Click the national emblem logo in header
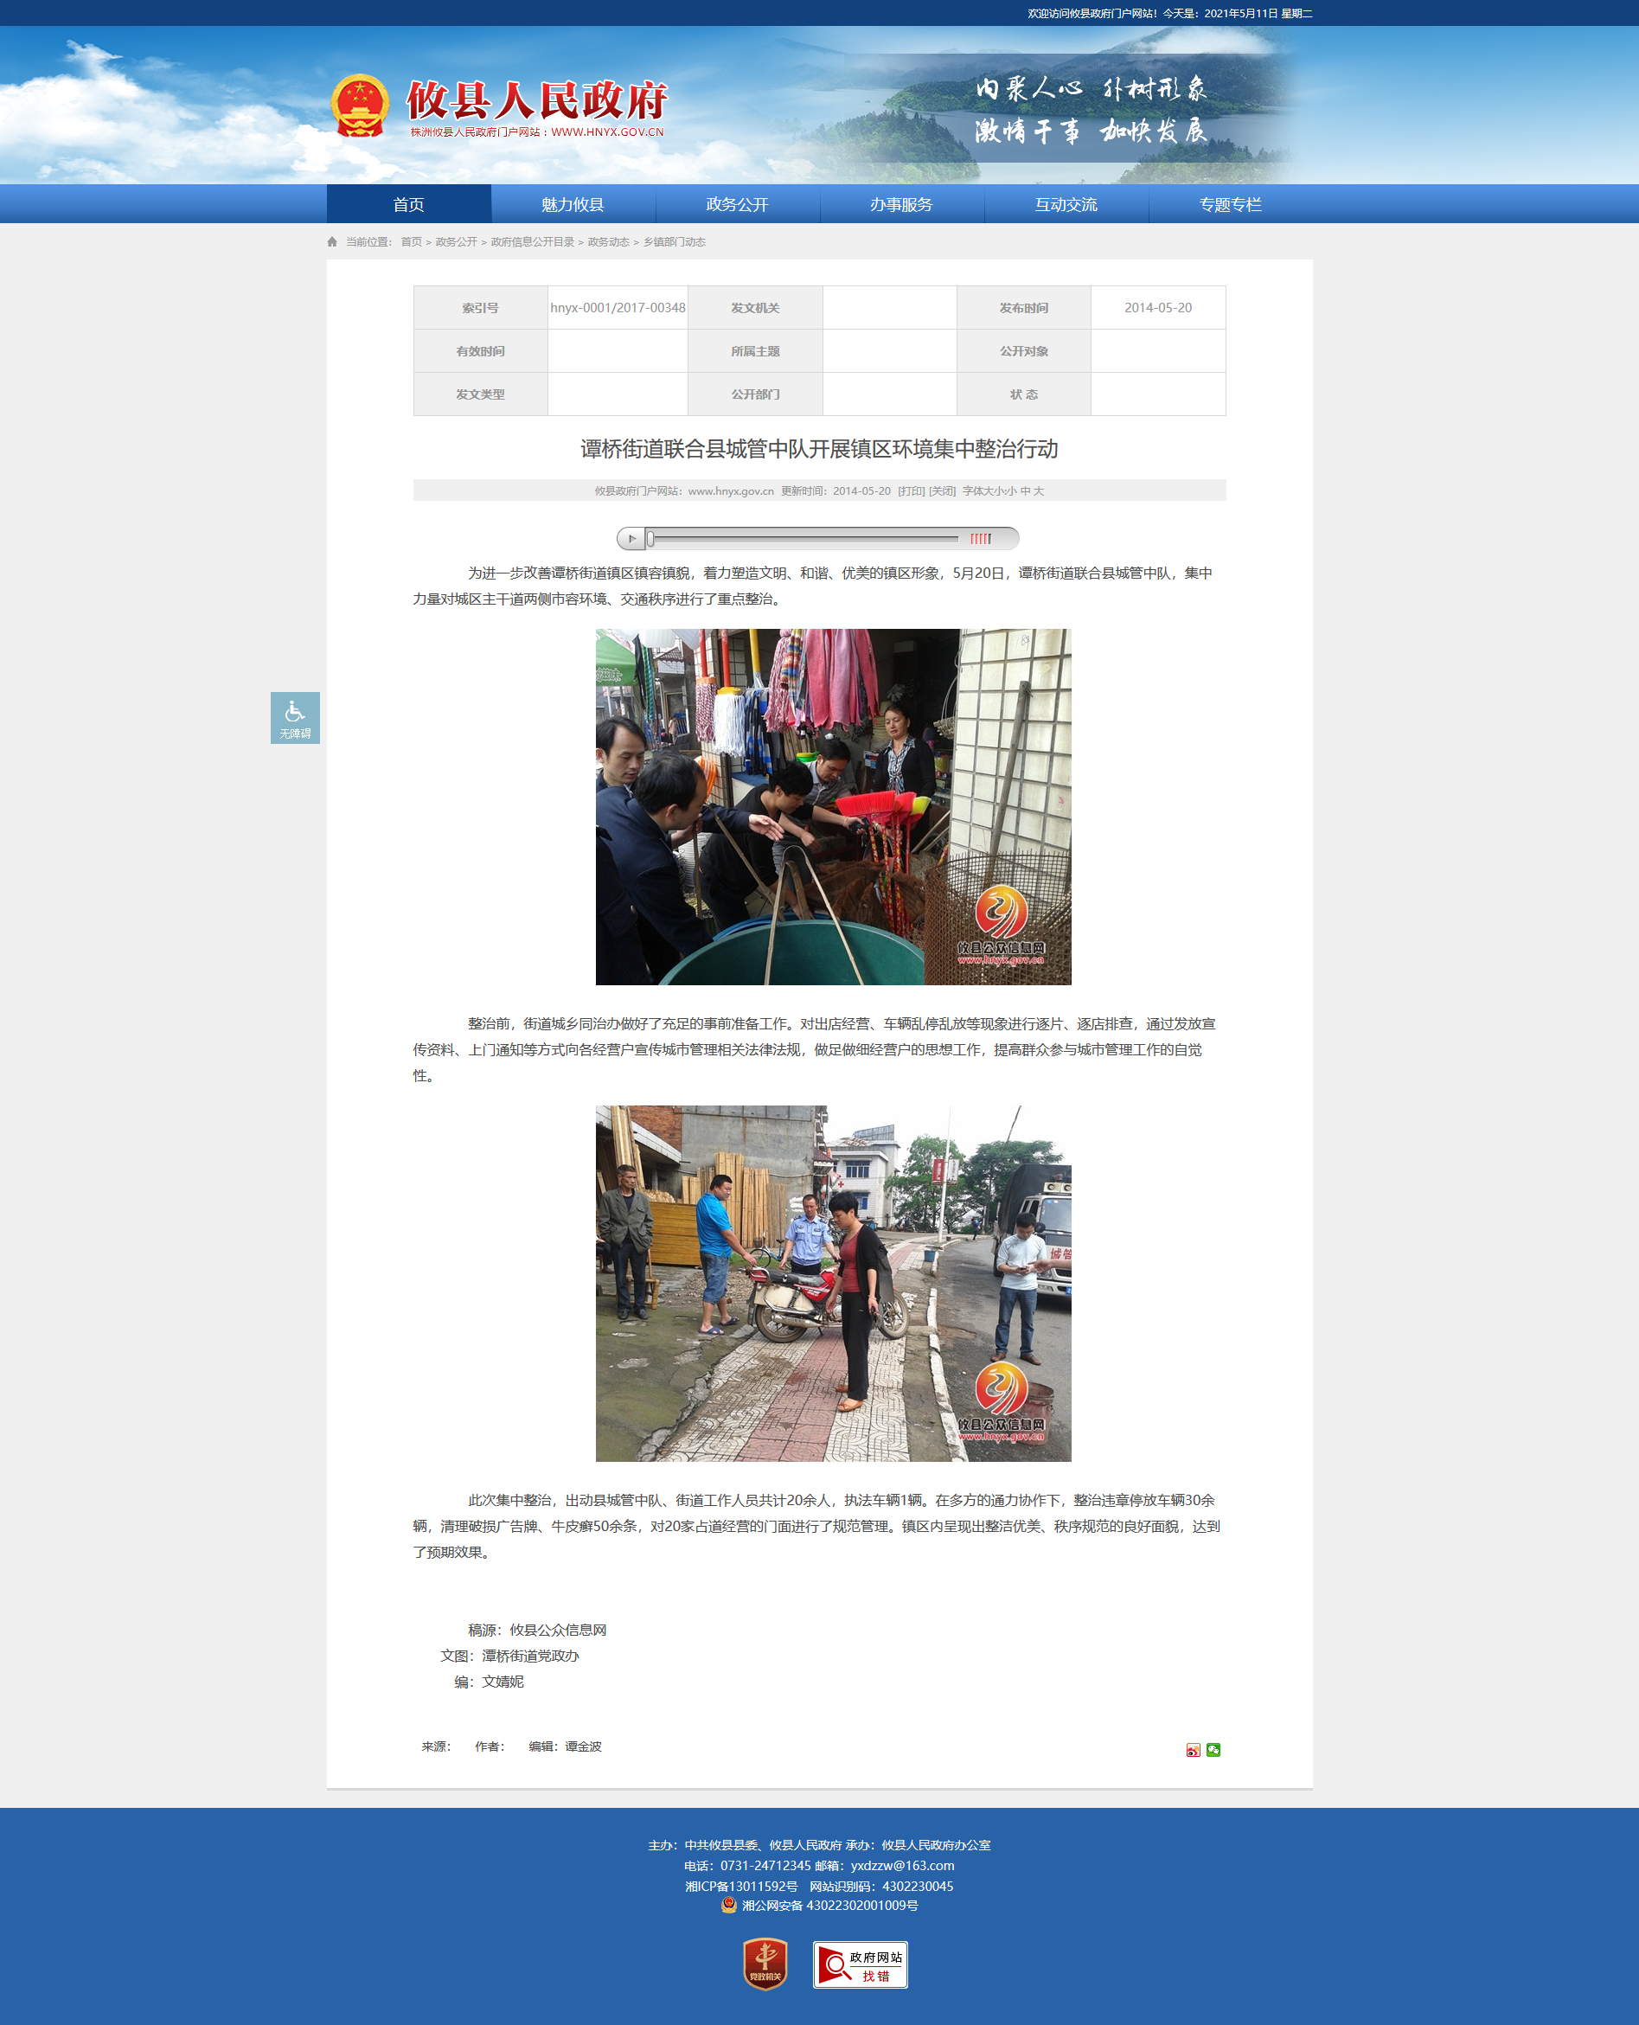1639x2025 pixels. click(x=360, y=106)
